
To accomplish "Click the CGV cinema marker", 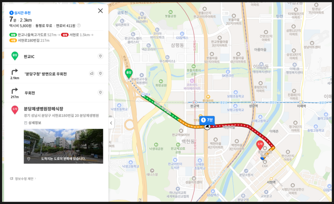I will 265,162.
